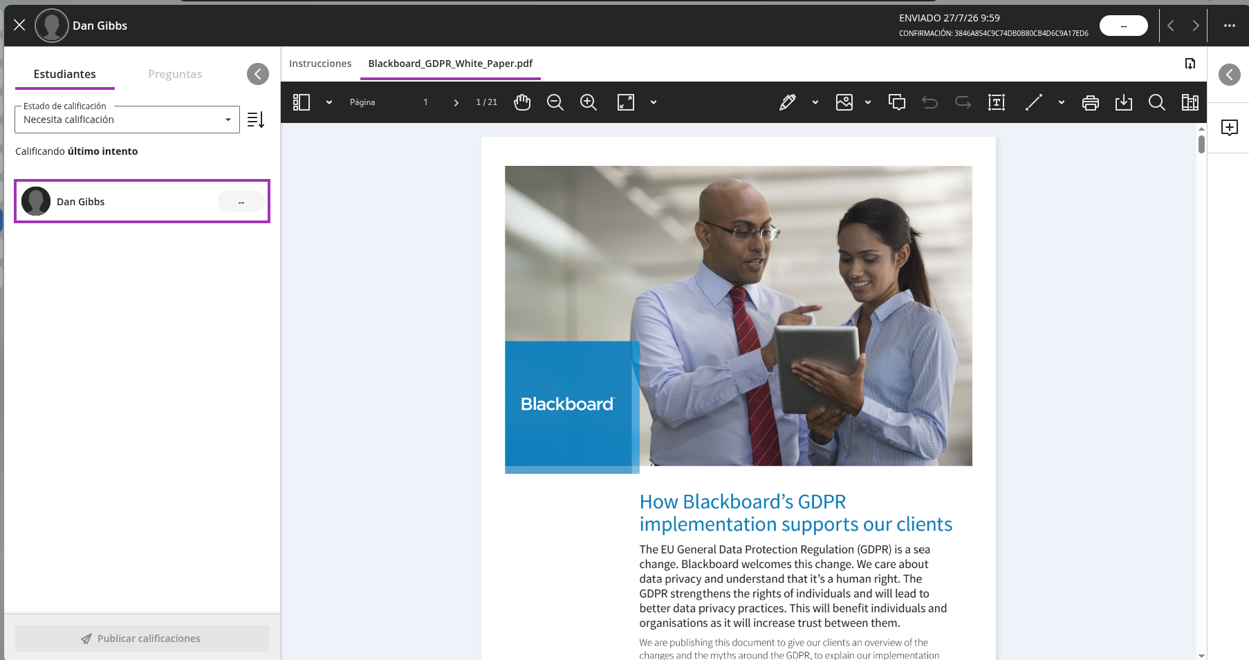Add feedback with the plus icon

(1230, 127)
